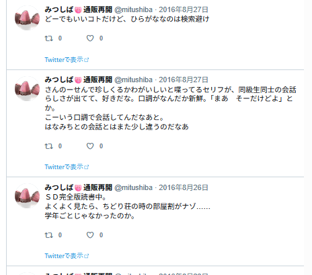
Task: Retweet the second tweet about さんのーせん
Action: pyautogui.click(x=49, y=146)
